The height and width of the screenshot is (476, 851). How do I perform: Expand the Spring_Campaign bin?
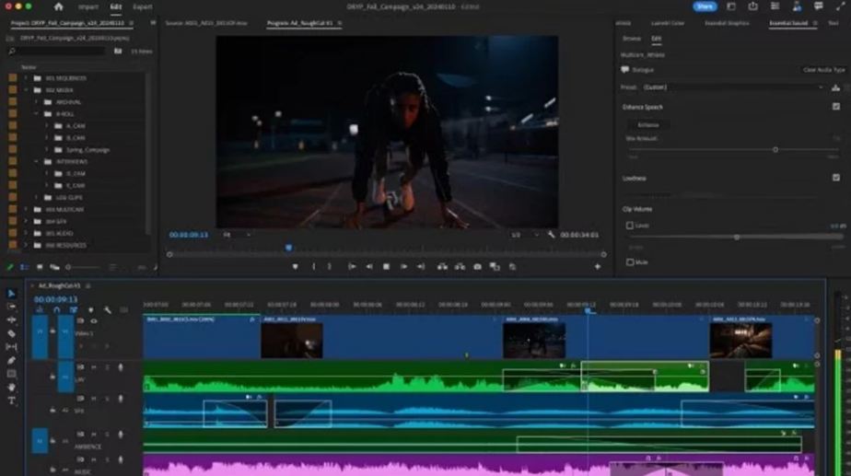pyautogui.click(x=47, y=150)
